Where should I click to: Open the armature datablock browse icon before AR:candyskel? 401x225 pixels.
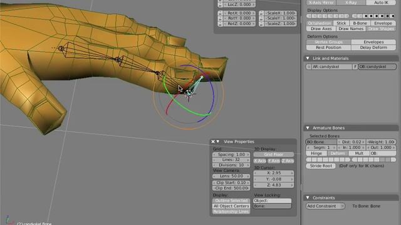[309, 67]
